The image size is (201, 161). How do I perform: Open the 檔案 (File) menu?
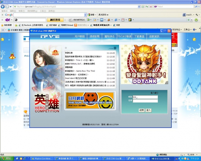[x=5, y=11]
